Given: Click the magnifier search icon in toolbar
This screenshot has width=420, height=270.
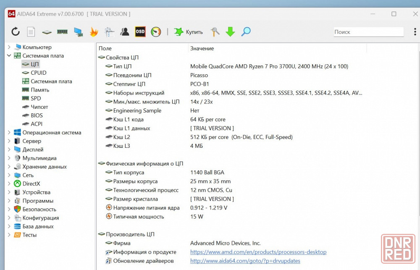Looking at the screenshot, I should pos(246,31).
